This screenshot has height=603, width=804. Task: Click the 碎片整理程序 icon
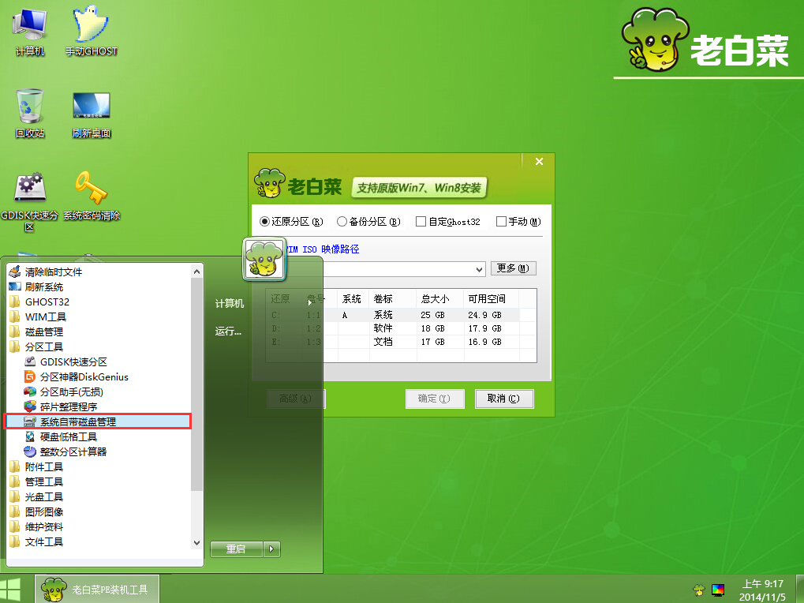pyautogui.click(x=30, y=406)
